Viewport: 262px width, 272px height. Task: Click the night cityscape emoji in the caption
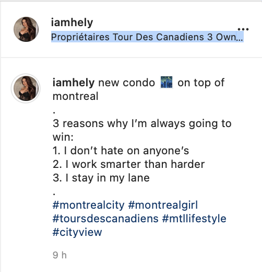166,82
